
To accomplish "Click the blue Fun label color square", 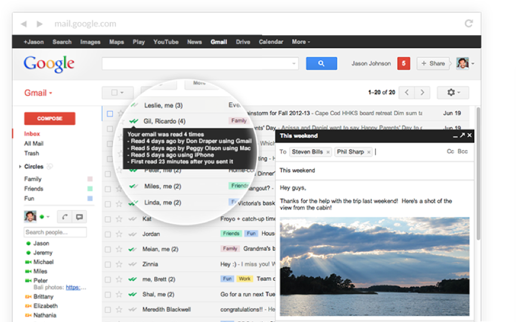I will (x=90, y=198).
